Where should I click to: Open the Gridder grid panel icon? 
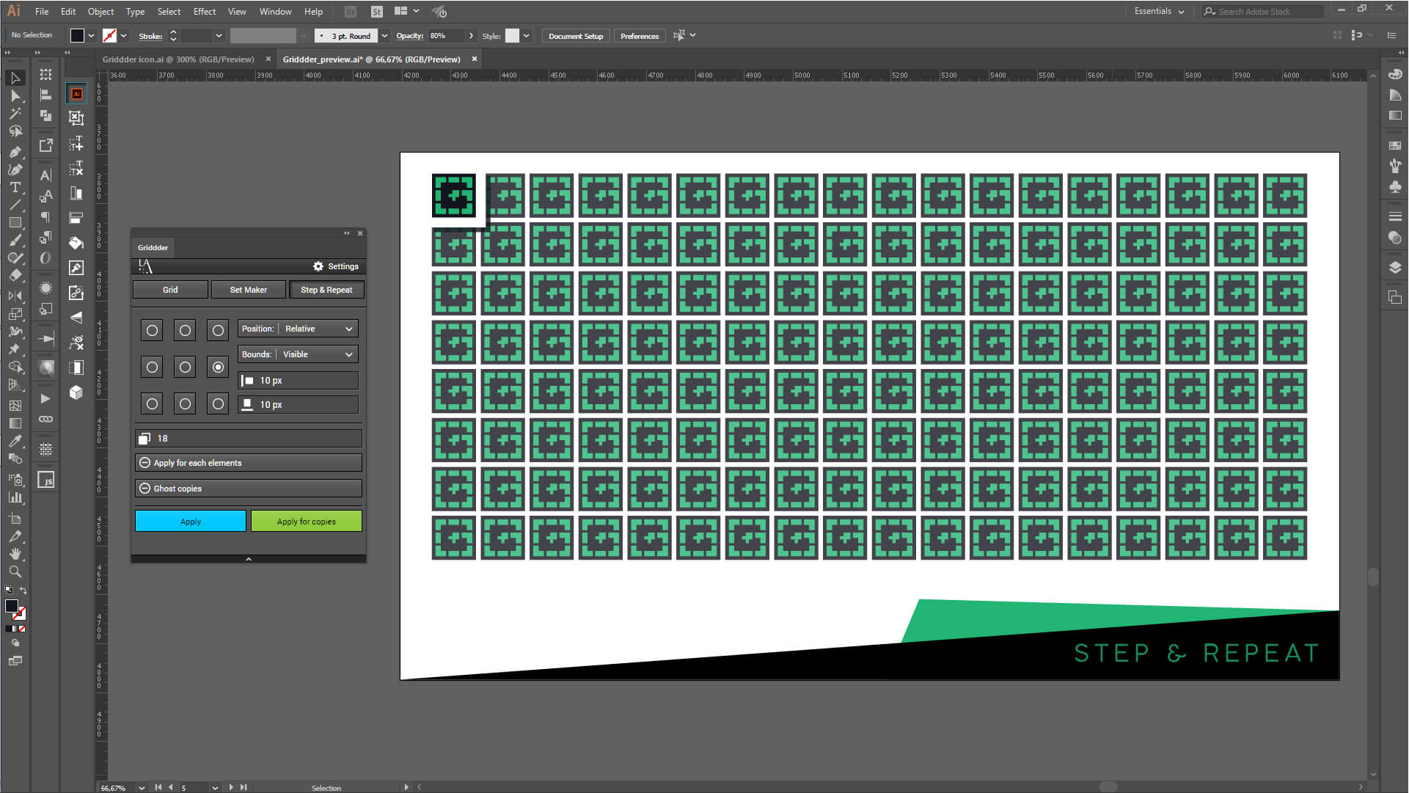pyautogui.click(x=45, y=448)
